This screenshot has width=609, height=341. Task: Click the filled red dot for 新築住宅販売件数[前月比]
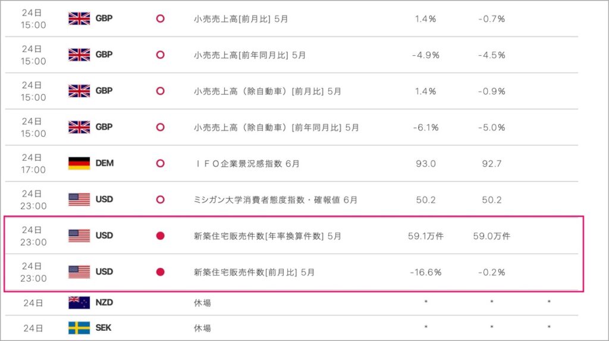click(160, 272)
